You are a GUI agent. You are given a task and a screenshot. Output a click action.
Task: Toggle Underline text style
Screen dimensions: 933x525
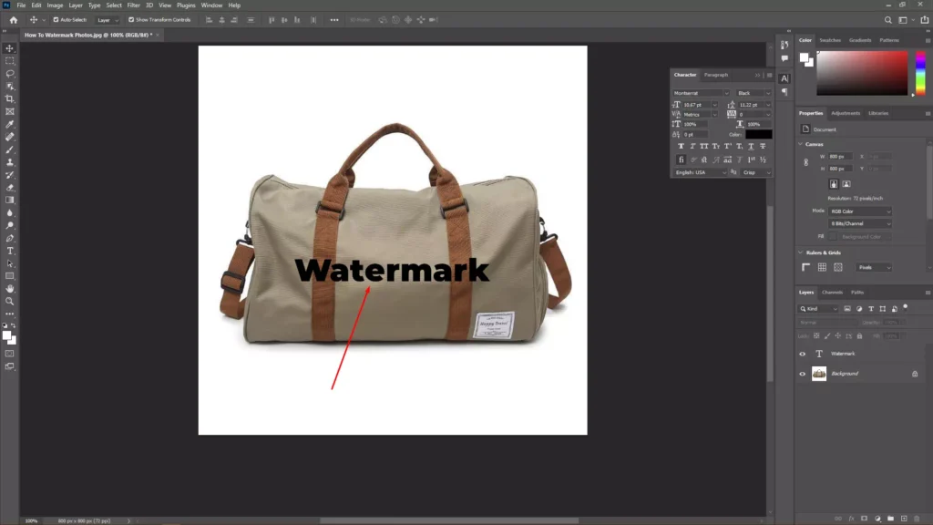click(751, 147)
